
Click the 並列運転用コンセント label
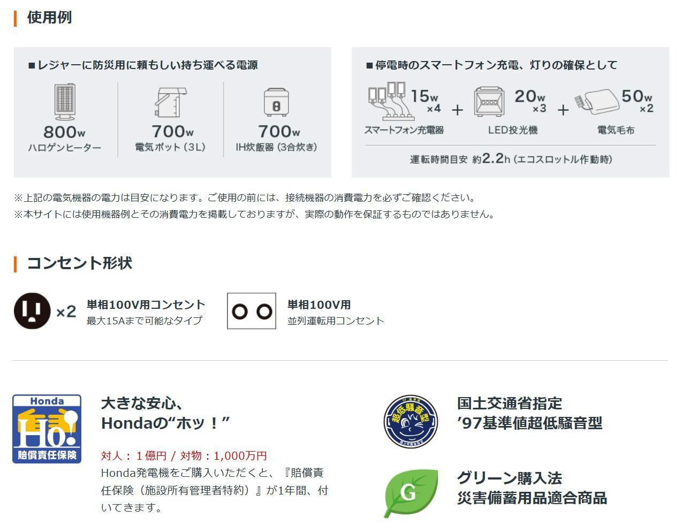click(336, 321)
